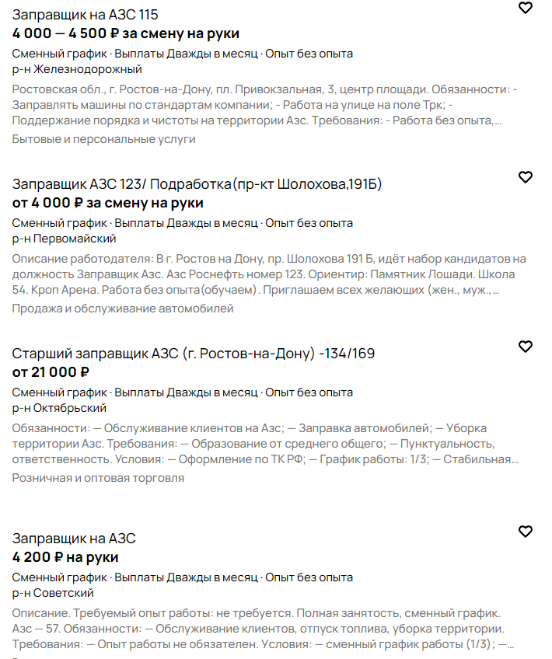Save the 'Заправщик АЗС 123/ Подработка' job with heart

[x=526, y=177]
